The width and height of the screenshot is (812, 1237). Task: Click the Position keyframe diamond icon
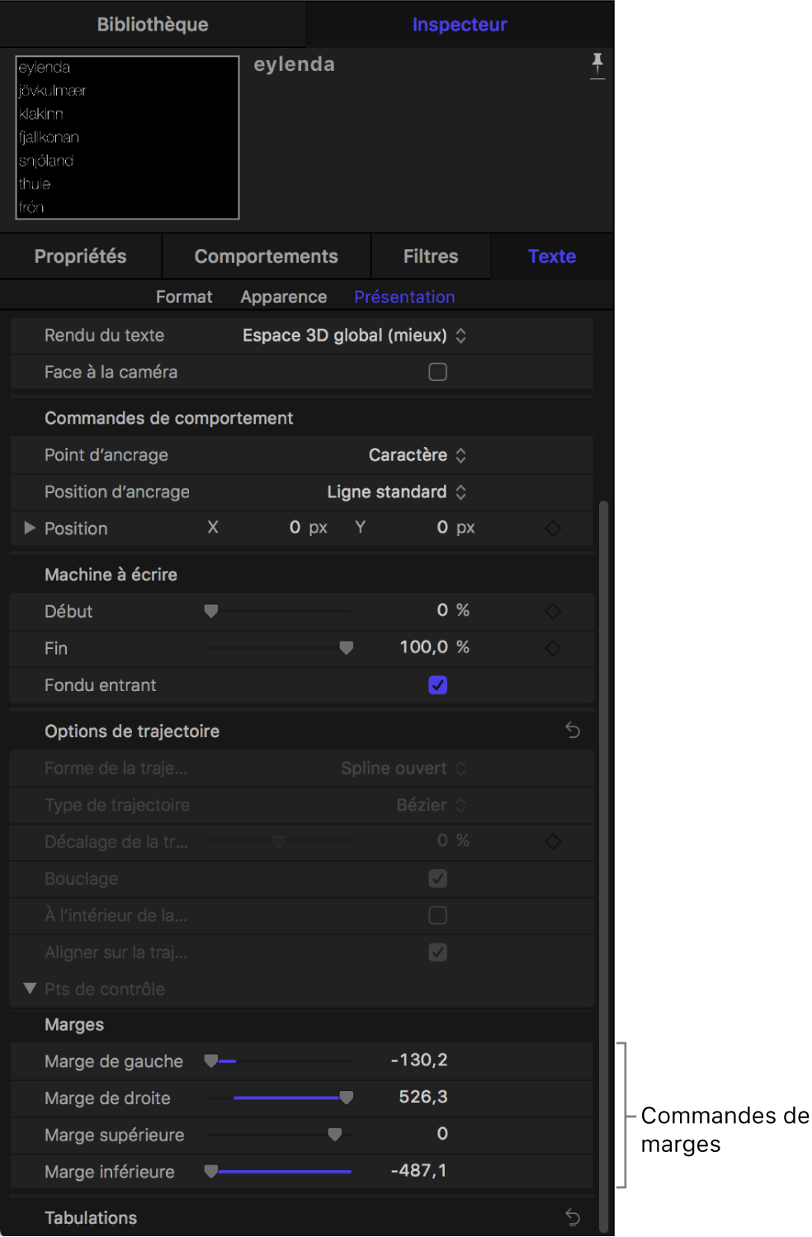553,529
